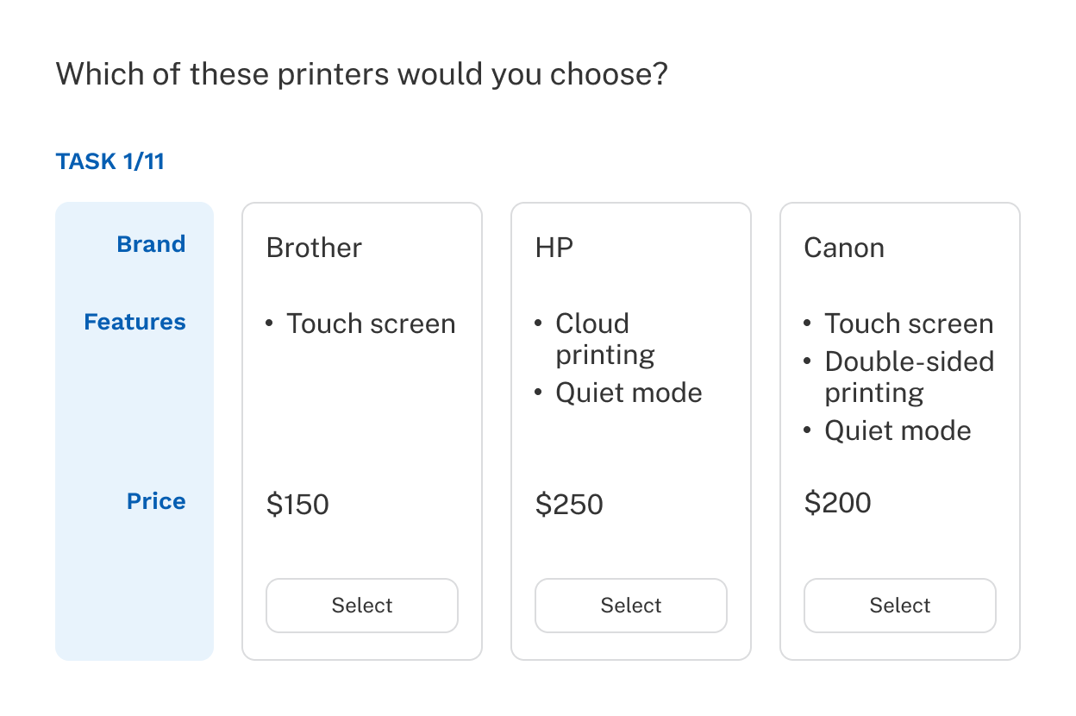Click Touch screen feature in Brother card

[x=371, y=323]
